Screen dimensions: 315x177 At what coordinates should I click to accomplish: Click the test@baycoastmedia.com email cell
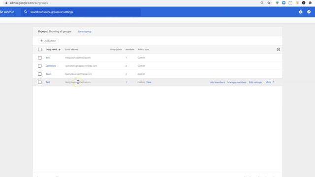(x=78, y=82)
